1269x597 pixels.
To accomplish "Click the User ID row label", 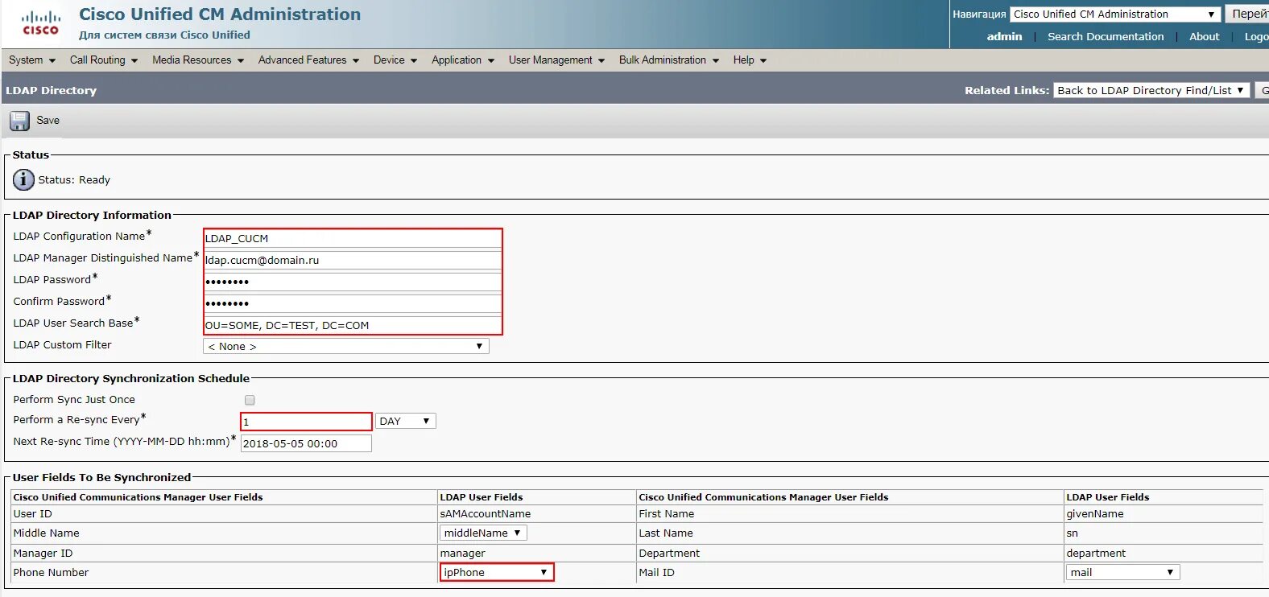I will pyautogui.click(x=32, y=513).
